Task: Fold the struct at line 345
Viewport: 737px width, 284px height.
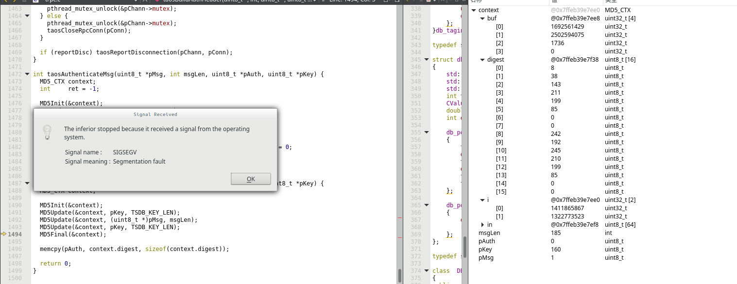Action: coord(426,60)
